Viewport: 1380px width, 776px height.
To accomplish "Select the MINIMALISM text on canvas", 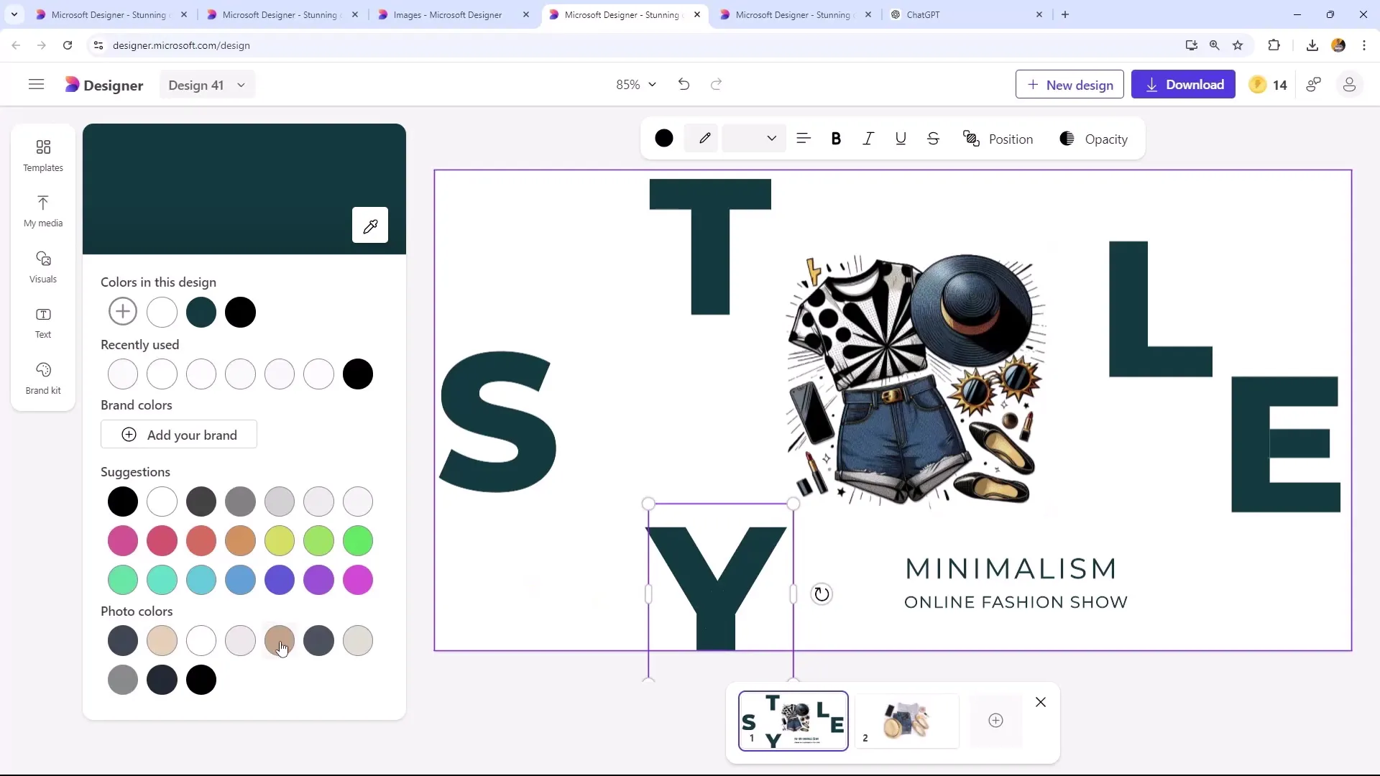I will click(x=1011, y=568).
